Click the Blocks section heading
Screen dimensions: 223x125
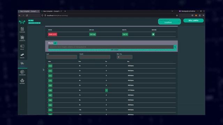(x=51, y=43)
